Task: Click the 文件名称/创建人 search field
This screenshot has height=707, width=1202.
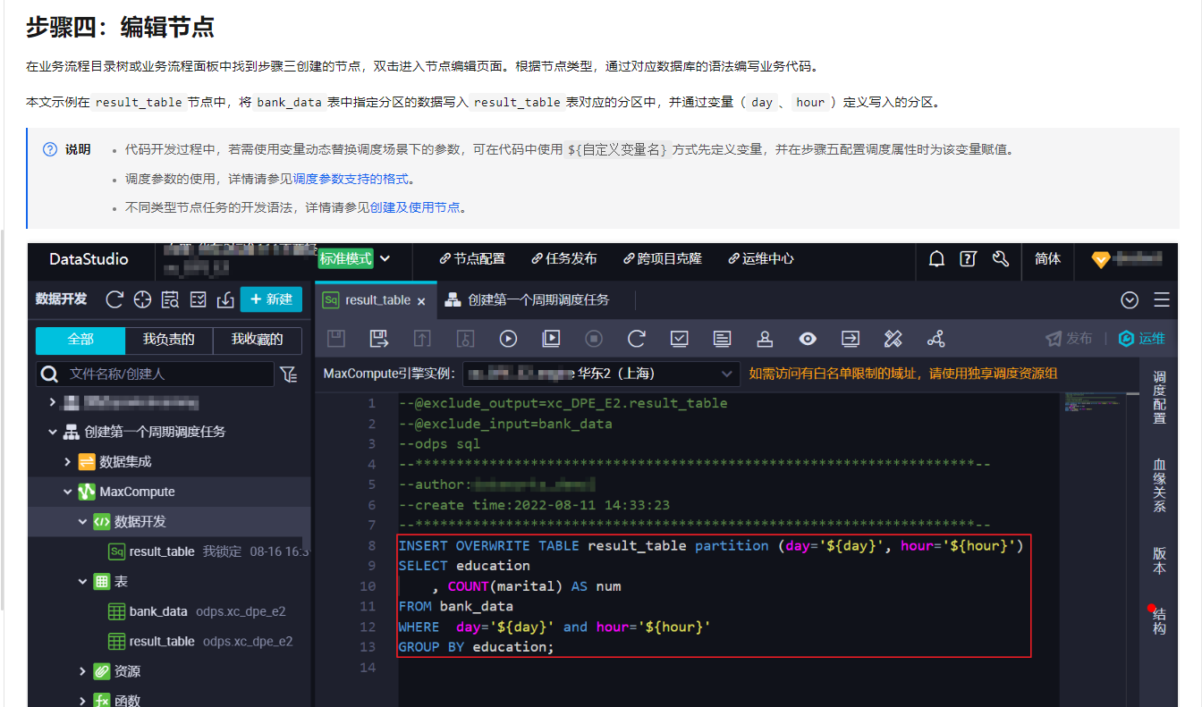Action: 156,374
